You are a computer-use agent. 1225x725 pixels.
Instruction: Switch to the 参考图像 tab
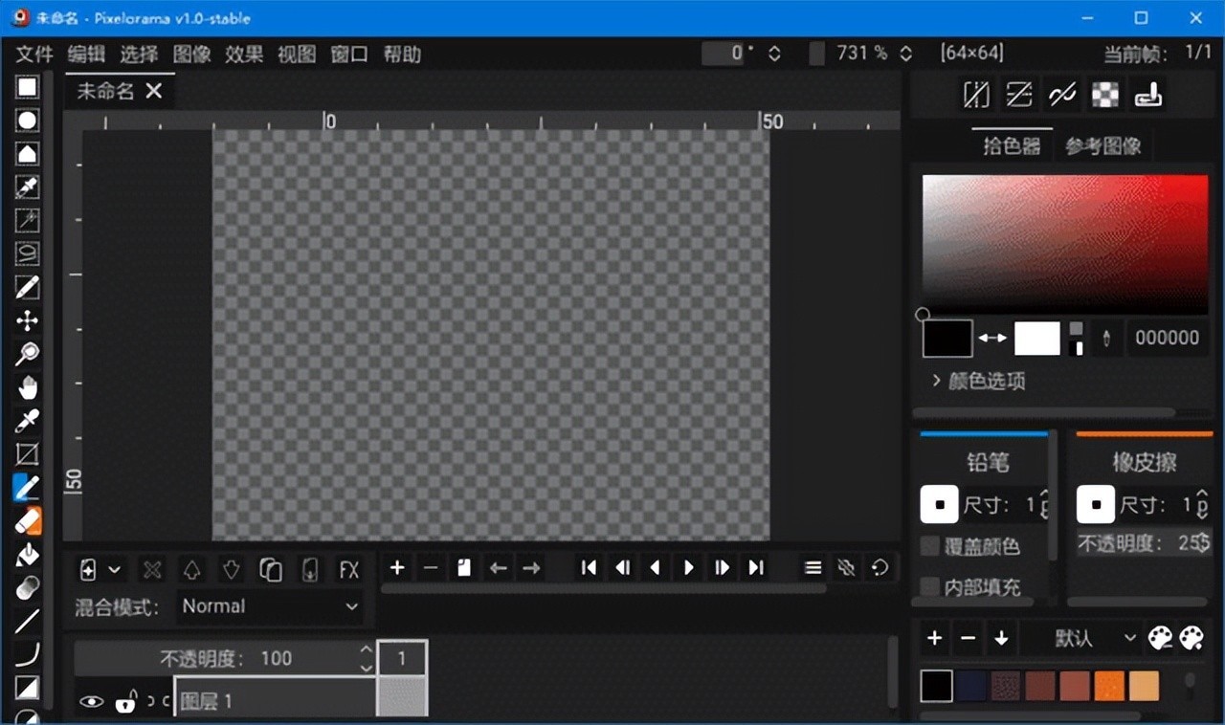tap(1102, 146)
